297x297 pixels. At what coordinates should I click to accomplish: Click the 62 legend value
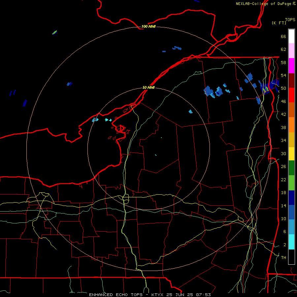[x=283, y=49]
